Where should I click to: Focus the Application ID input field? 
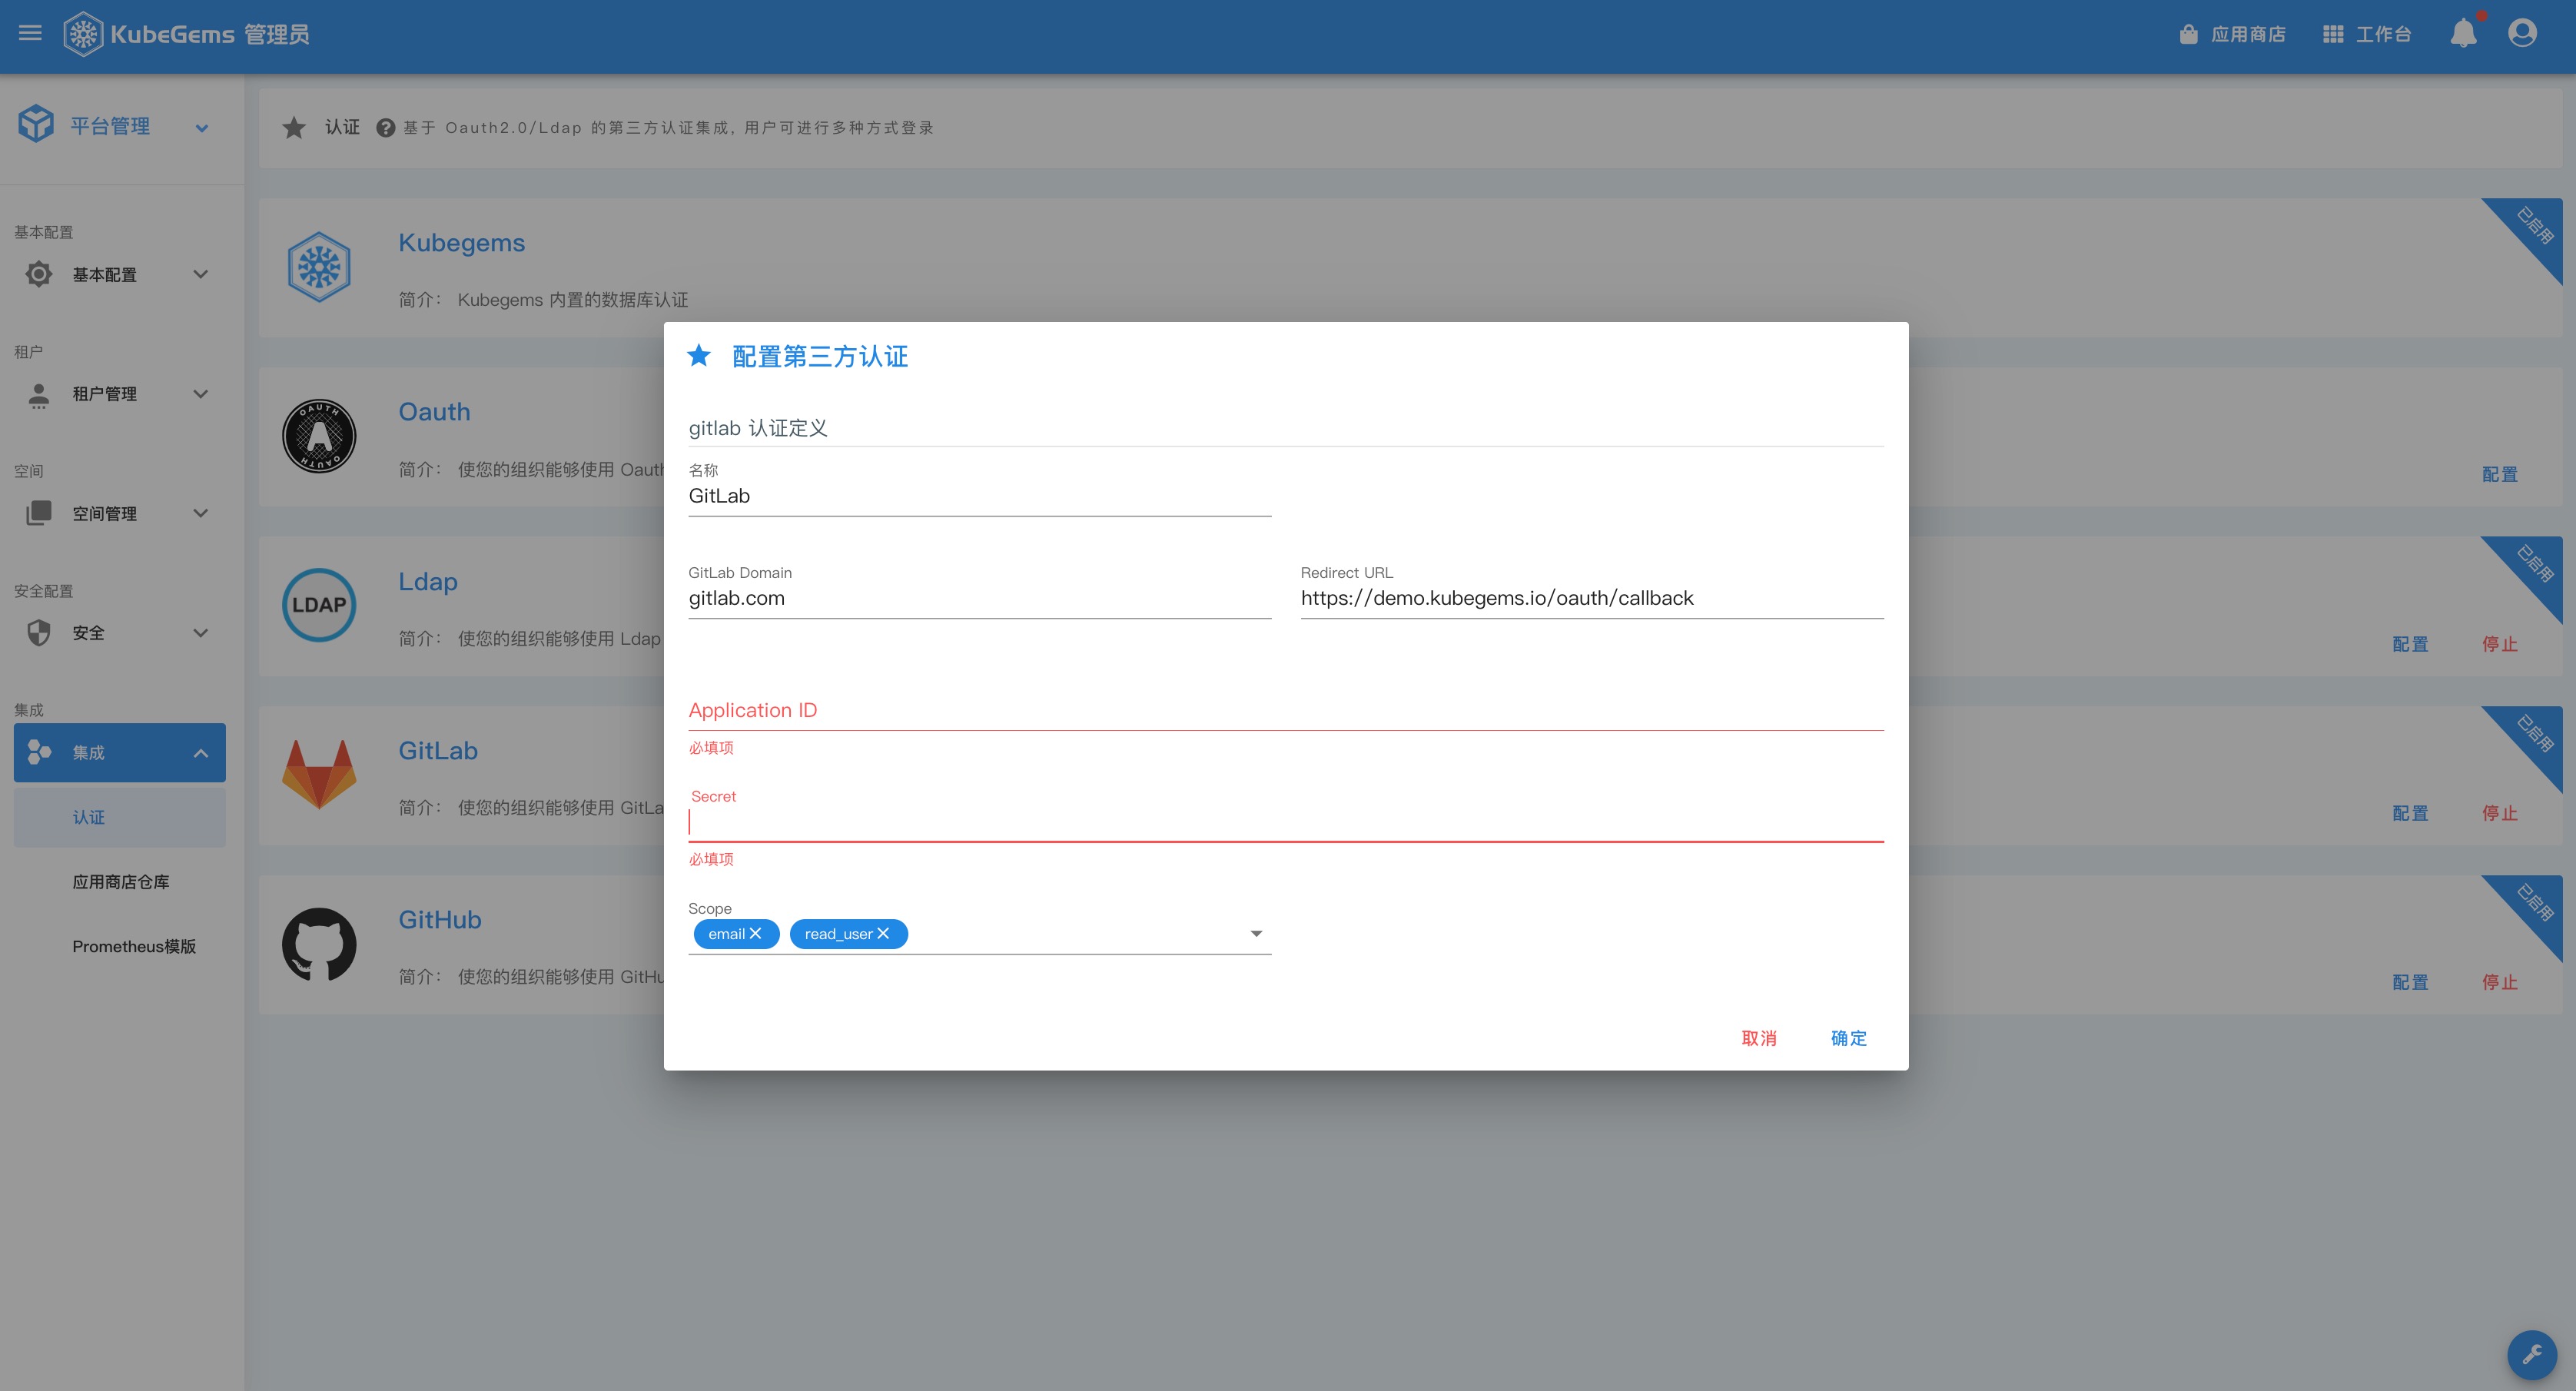(1286, 710)
